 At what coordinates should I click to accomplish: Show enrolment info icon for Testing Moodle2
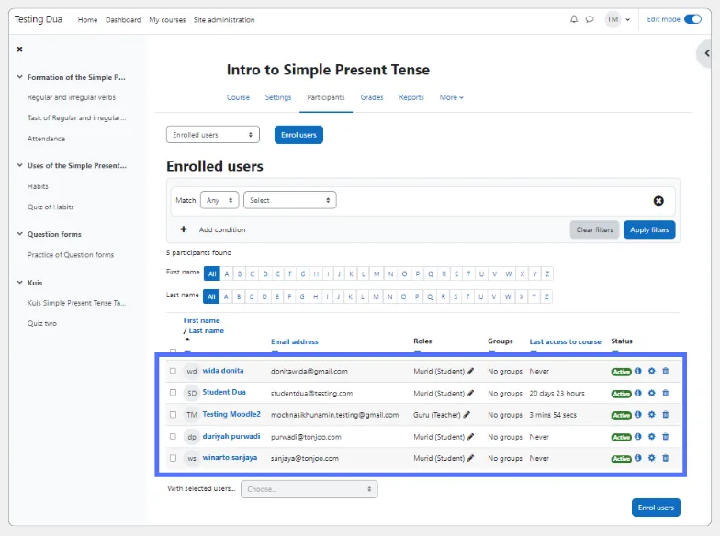[x=638, y=415]
